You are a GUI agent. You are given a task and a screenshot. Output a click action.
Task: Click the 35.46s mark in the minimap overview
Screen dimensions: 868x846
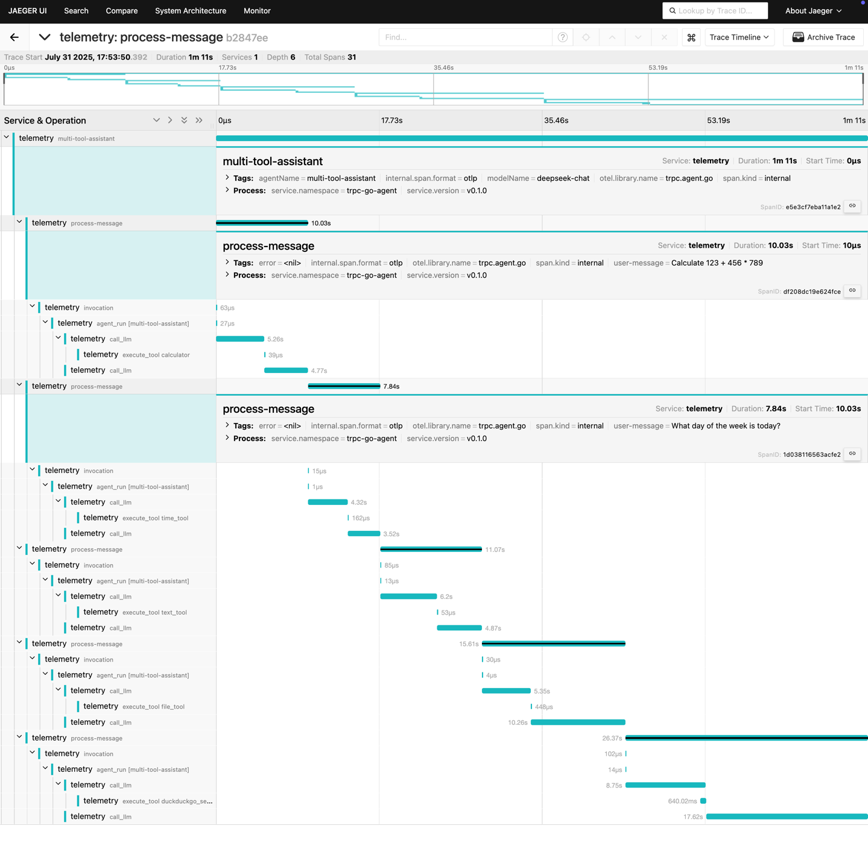[443, 67]
